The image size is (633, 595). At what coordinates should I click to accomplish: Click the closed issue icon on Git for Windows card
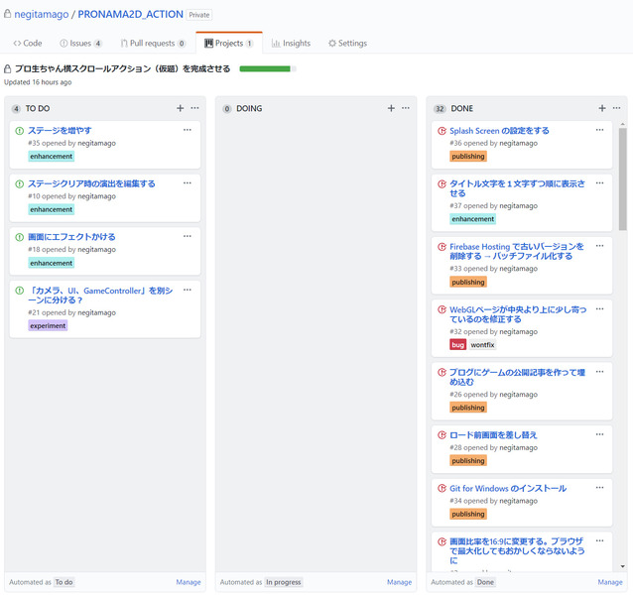point(443,489)
